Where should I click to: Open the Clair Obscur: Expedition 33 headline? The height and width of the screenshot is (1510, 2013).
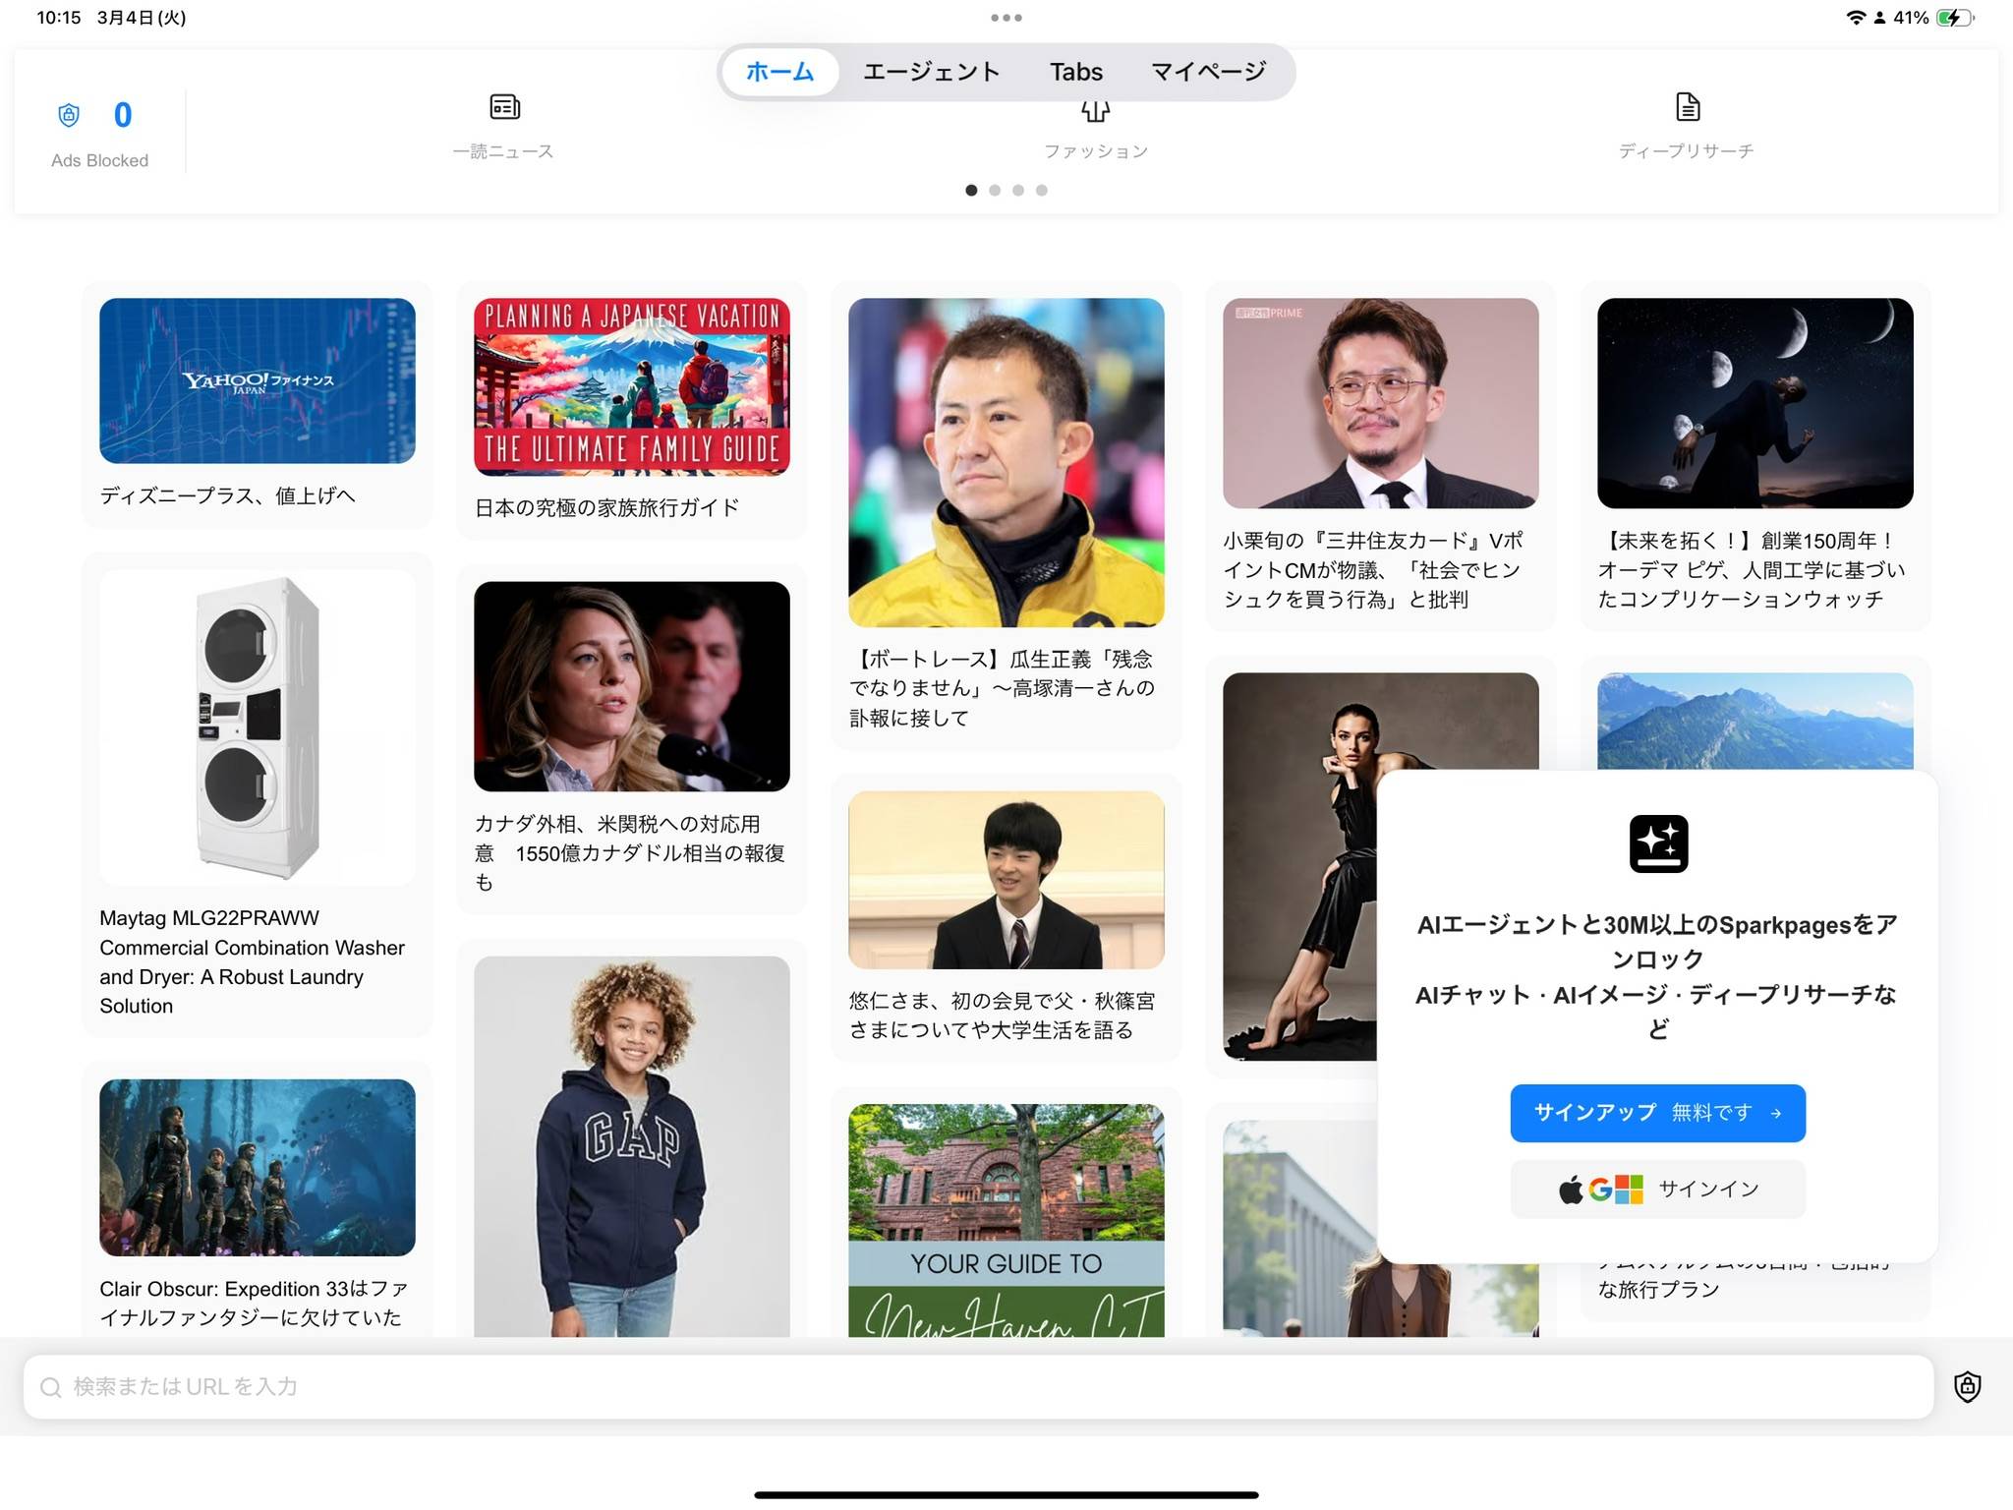pos(254,1303)
